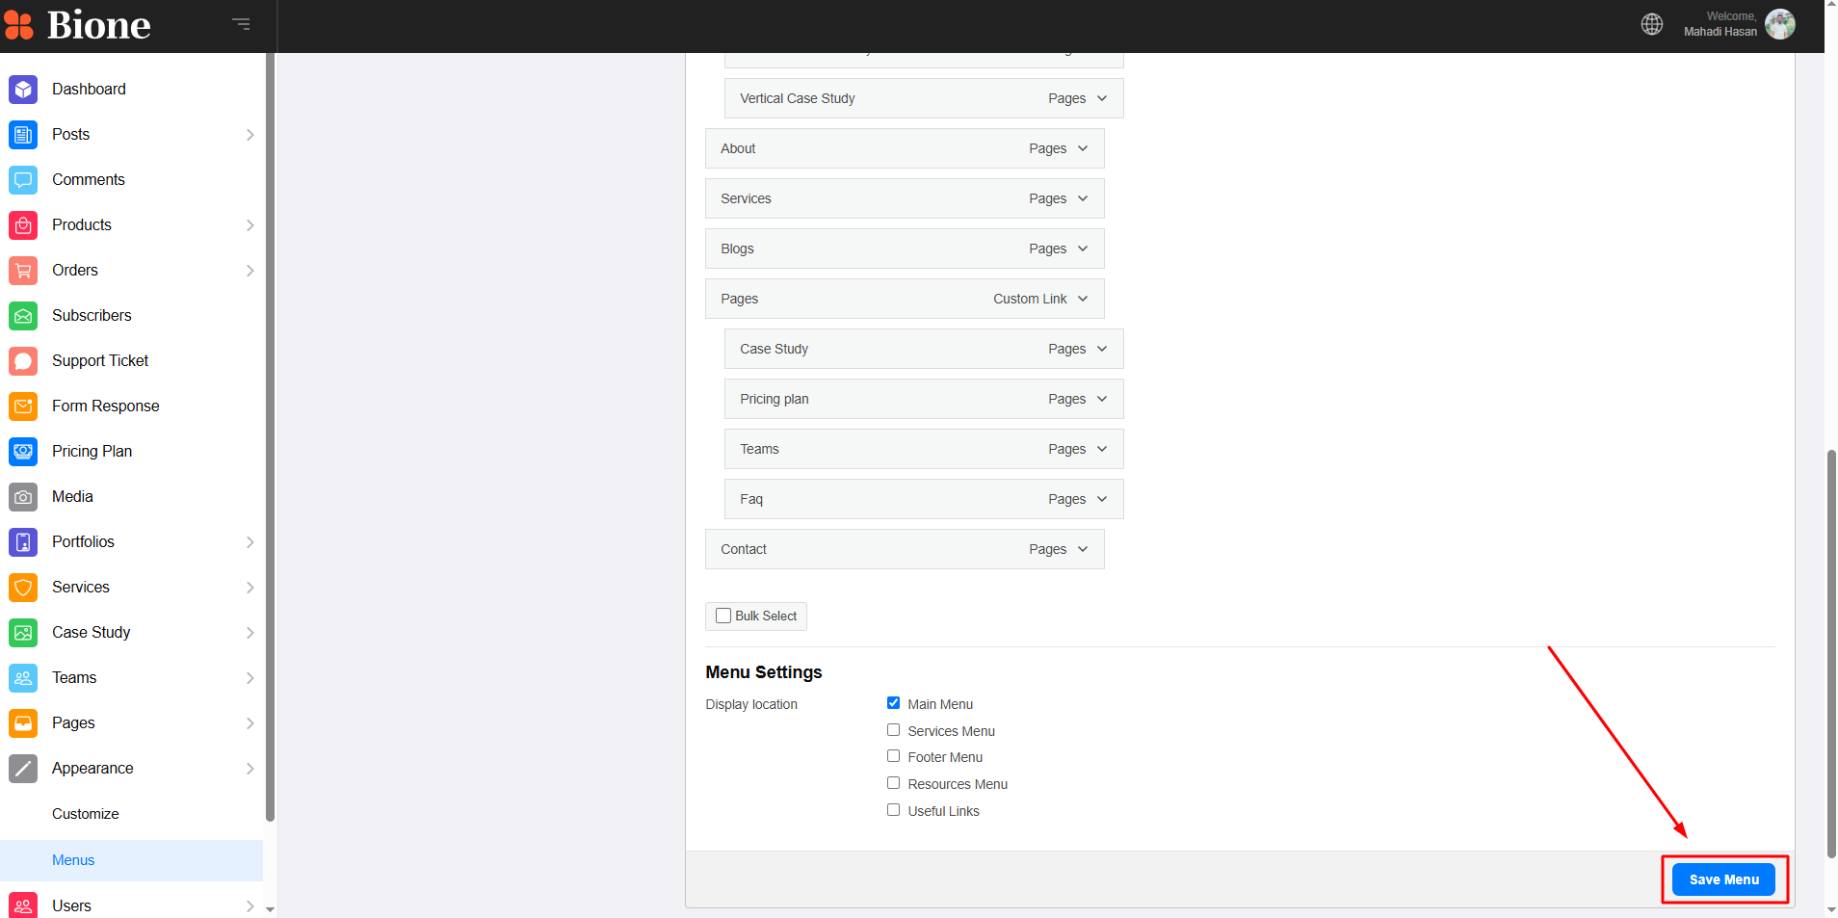Open the Appearance sidebar item
The height and width of the screenshot is (918, 1838).
click(x=131, y=769)
